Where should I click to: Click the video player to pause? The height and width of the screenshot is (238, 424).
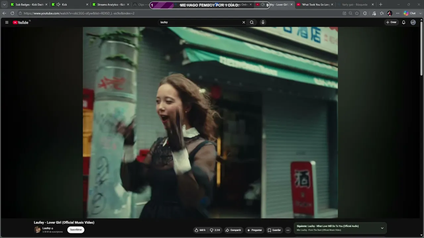click(210, 122)
